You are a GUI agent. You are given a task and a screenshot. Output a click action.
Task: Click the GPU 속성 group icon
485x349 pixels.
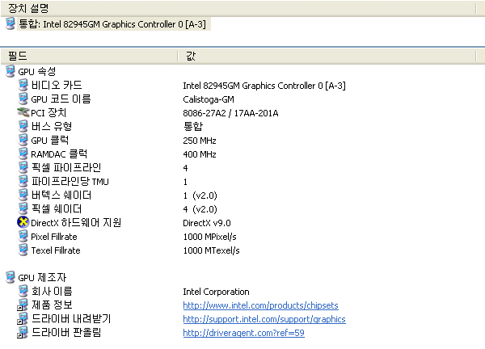(11, 71)
